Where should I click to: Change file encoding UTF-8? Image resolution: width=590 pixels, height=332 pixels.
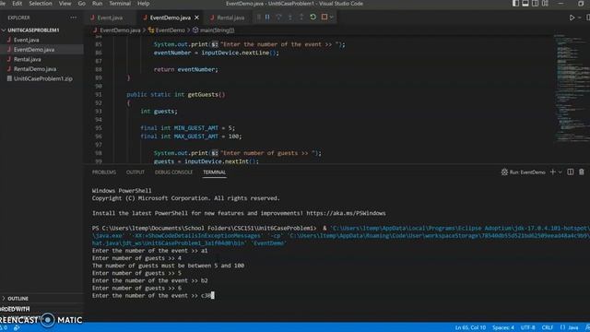527,328
